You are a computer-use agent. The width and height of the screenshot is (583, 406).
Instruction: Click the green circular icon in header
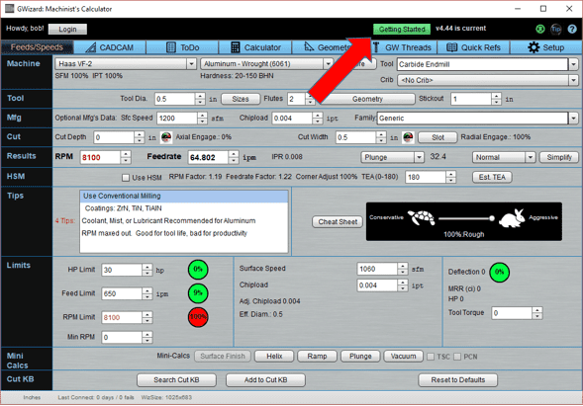pos(540,29)
